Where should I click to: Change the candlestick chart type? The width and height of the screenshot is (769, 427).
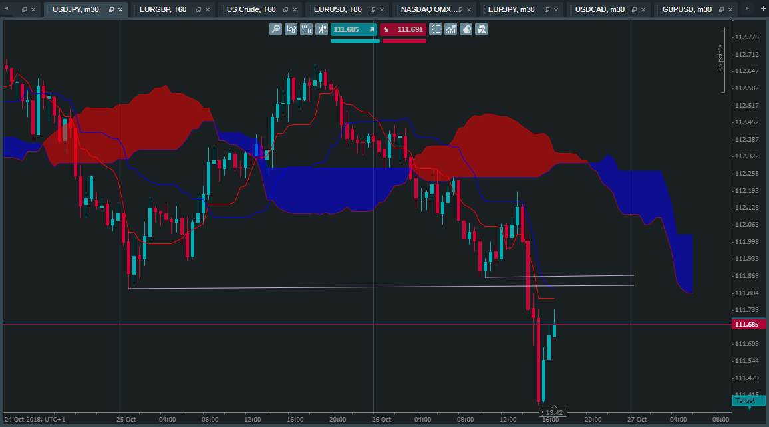click(321, 29)
